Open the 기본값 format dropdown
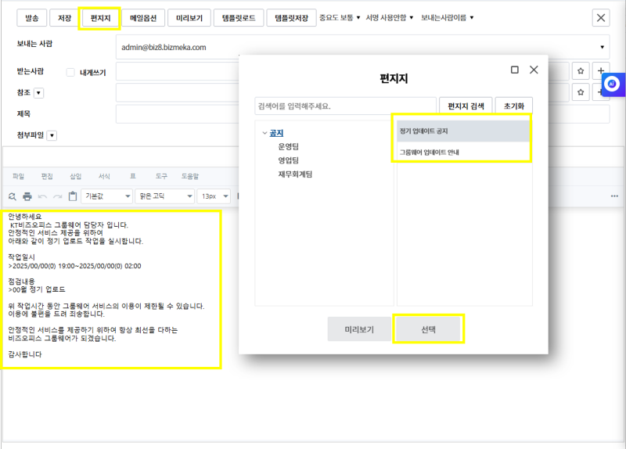 tap(107, 196)
